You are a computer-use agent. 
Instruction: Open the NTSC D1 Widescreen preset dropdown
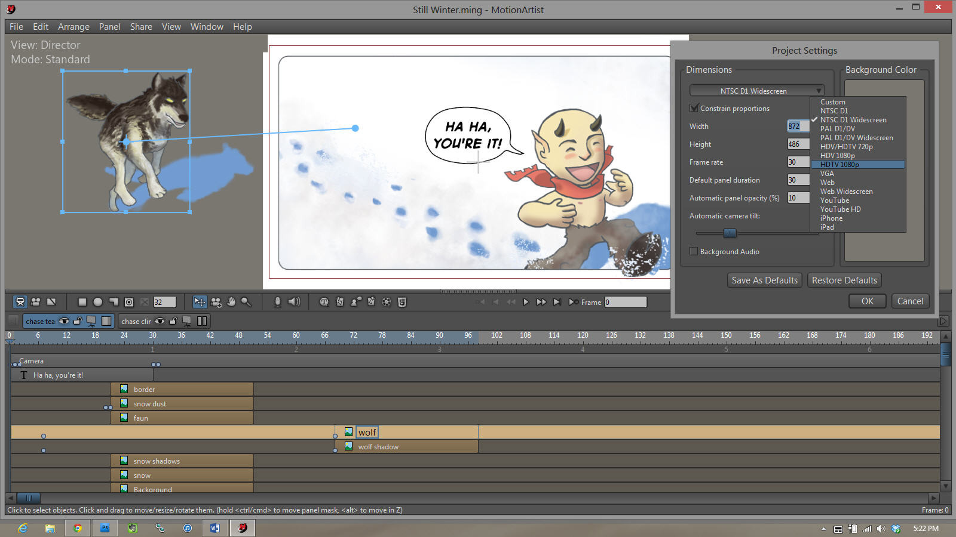tap(757, 91)
